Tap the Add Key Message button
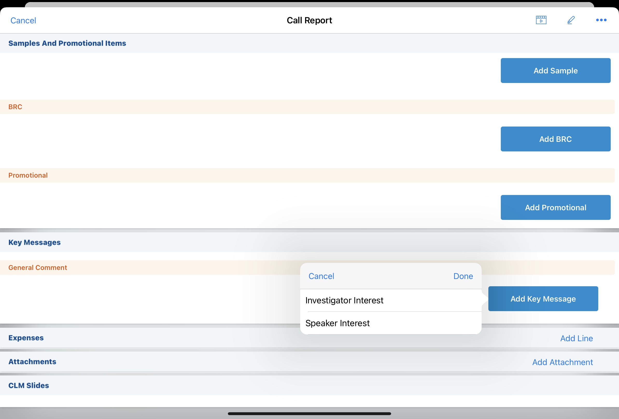 pyautogui.click(x=543, y=299)
